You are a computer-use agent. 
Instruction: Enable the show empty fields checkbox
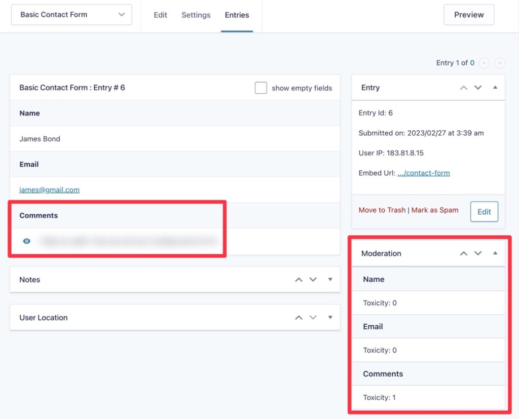click(261, 88)
